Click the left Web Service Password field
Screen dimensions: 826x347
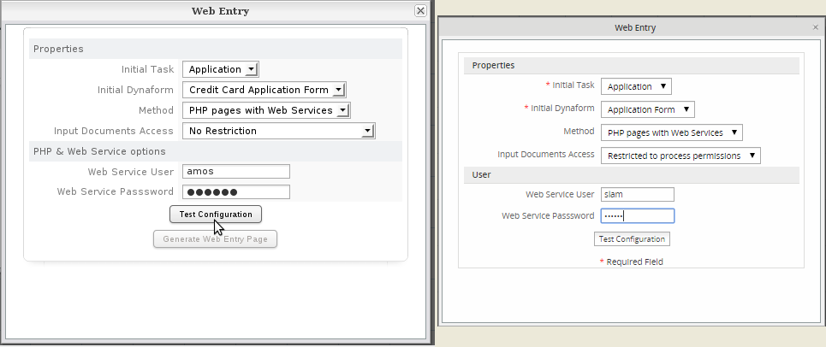(236, 191)
